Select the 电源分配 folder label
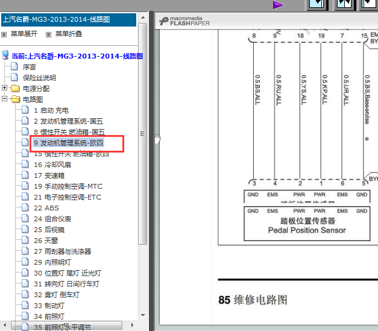Image resolution: width=378 pixels, height=331 pixels. pos(36,89)
